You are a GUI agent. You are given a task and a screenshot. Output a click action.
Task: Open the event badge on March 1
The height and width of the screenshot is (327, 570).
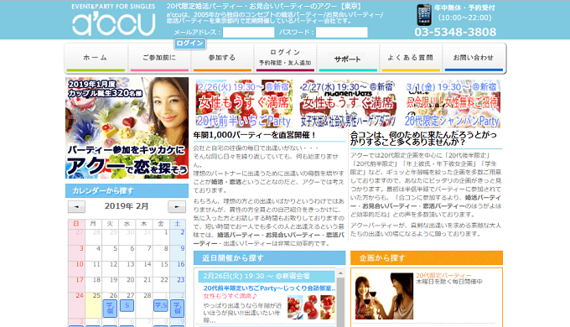click(161, 305)
